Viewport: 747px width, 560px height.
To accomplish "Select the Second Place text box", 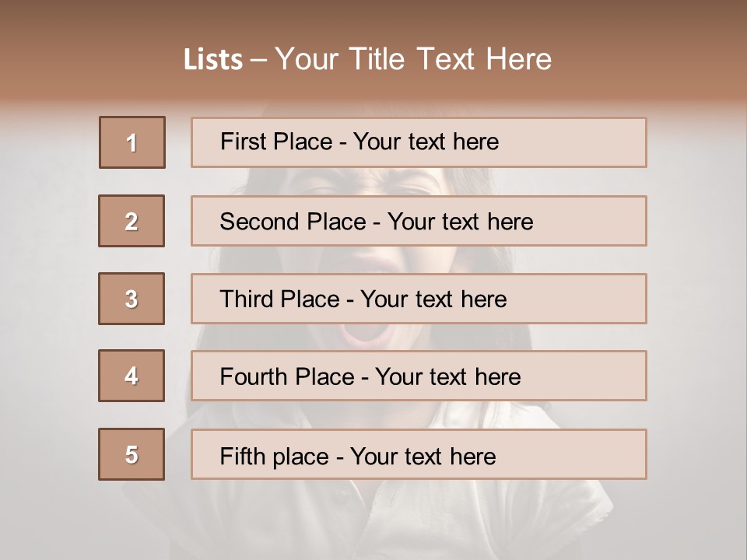I will click(419, 221).
